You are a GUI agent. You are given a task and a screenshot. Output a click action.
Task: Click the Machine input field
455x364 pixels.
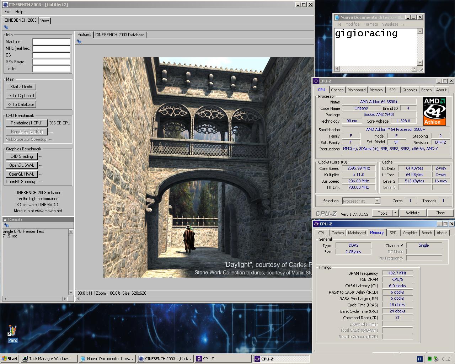coord(52,42)
